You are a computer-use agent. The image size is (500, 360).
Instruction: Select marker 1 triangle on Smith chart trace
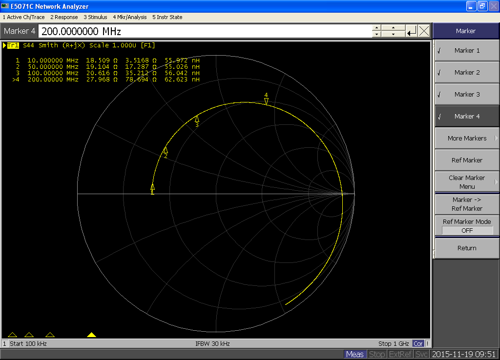152,187
